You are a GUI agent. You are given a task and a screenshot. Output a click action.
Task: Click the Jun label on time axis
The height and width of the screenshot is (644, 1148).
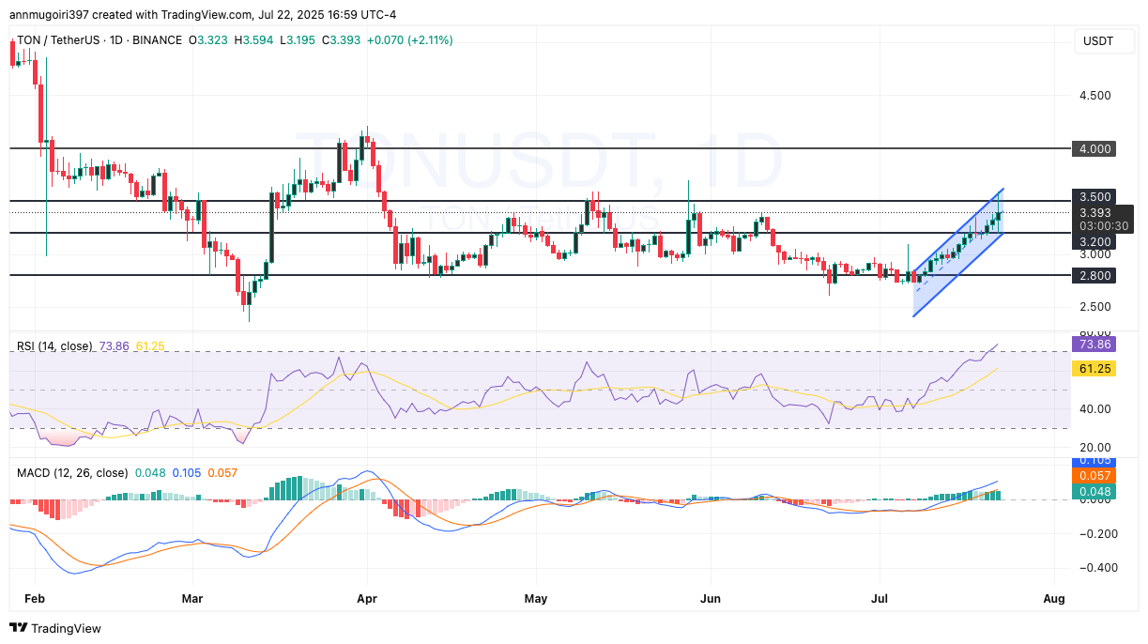coord(711,597)
